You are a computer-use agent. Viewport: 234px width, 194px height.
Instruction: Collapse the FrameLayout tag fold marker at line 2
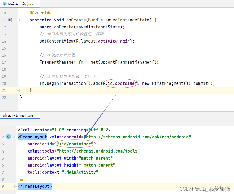[16, 137]
